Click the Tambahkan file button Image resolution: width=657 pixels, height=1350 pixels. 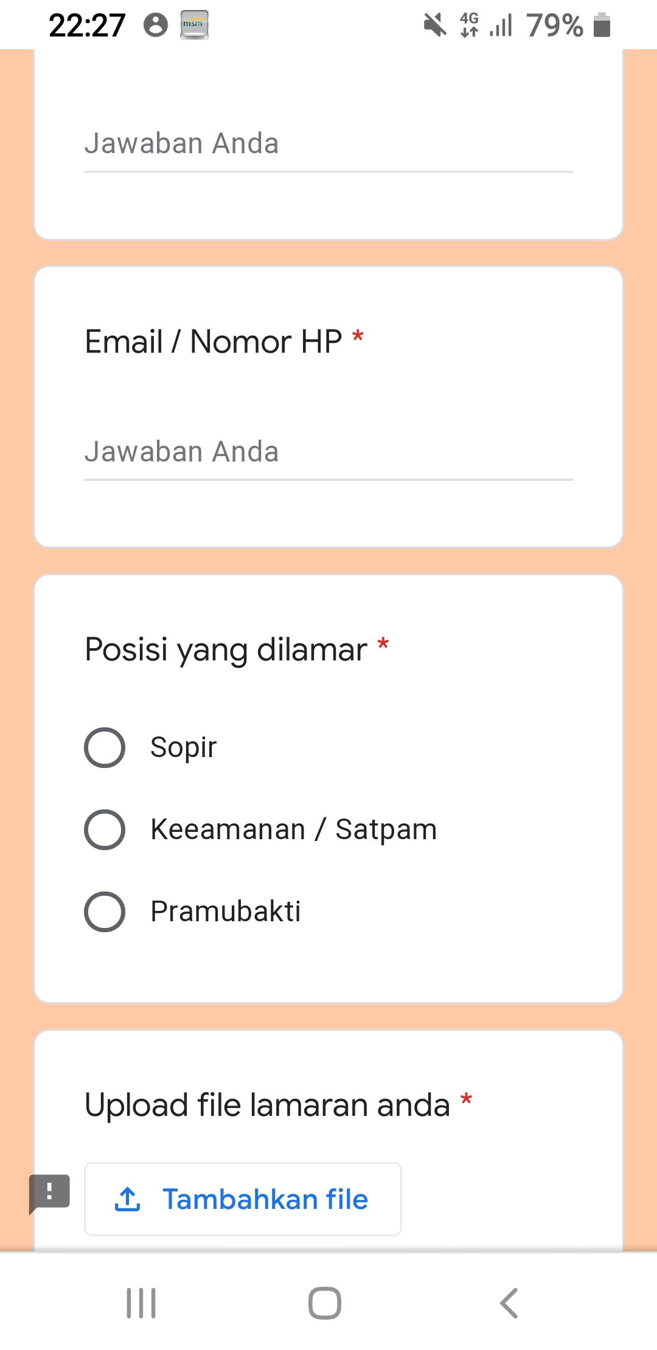(243, 1199)
